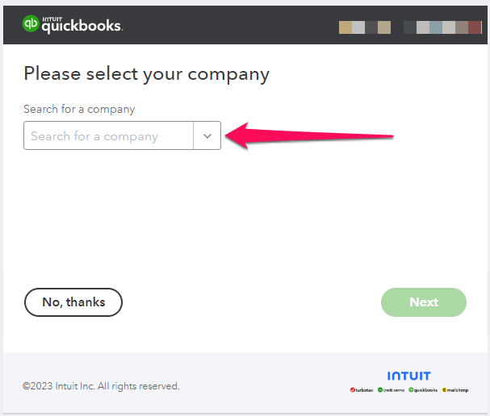Click the dark slate block starting second blurred group
This screenshot has height=416, width=490.
(410, 27)
